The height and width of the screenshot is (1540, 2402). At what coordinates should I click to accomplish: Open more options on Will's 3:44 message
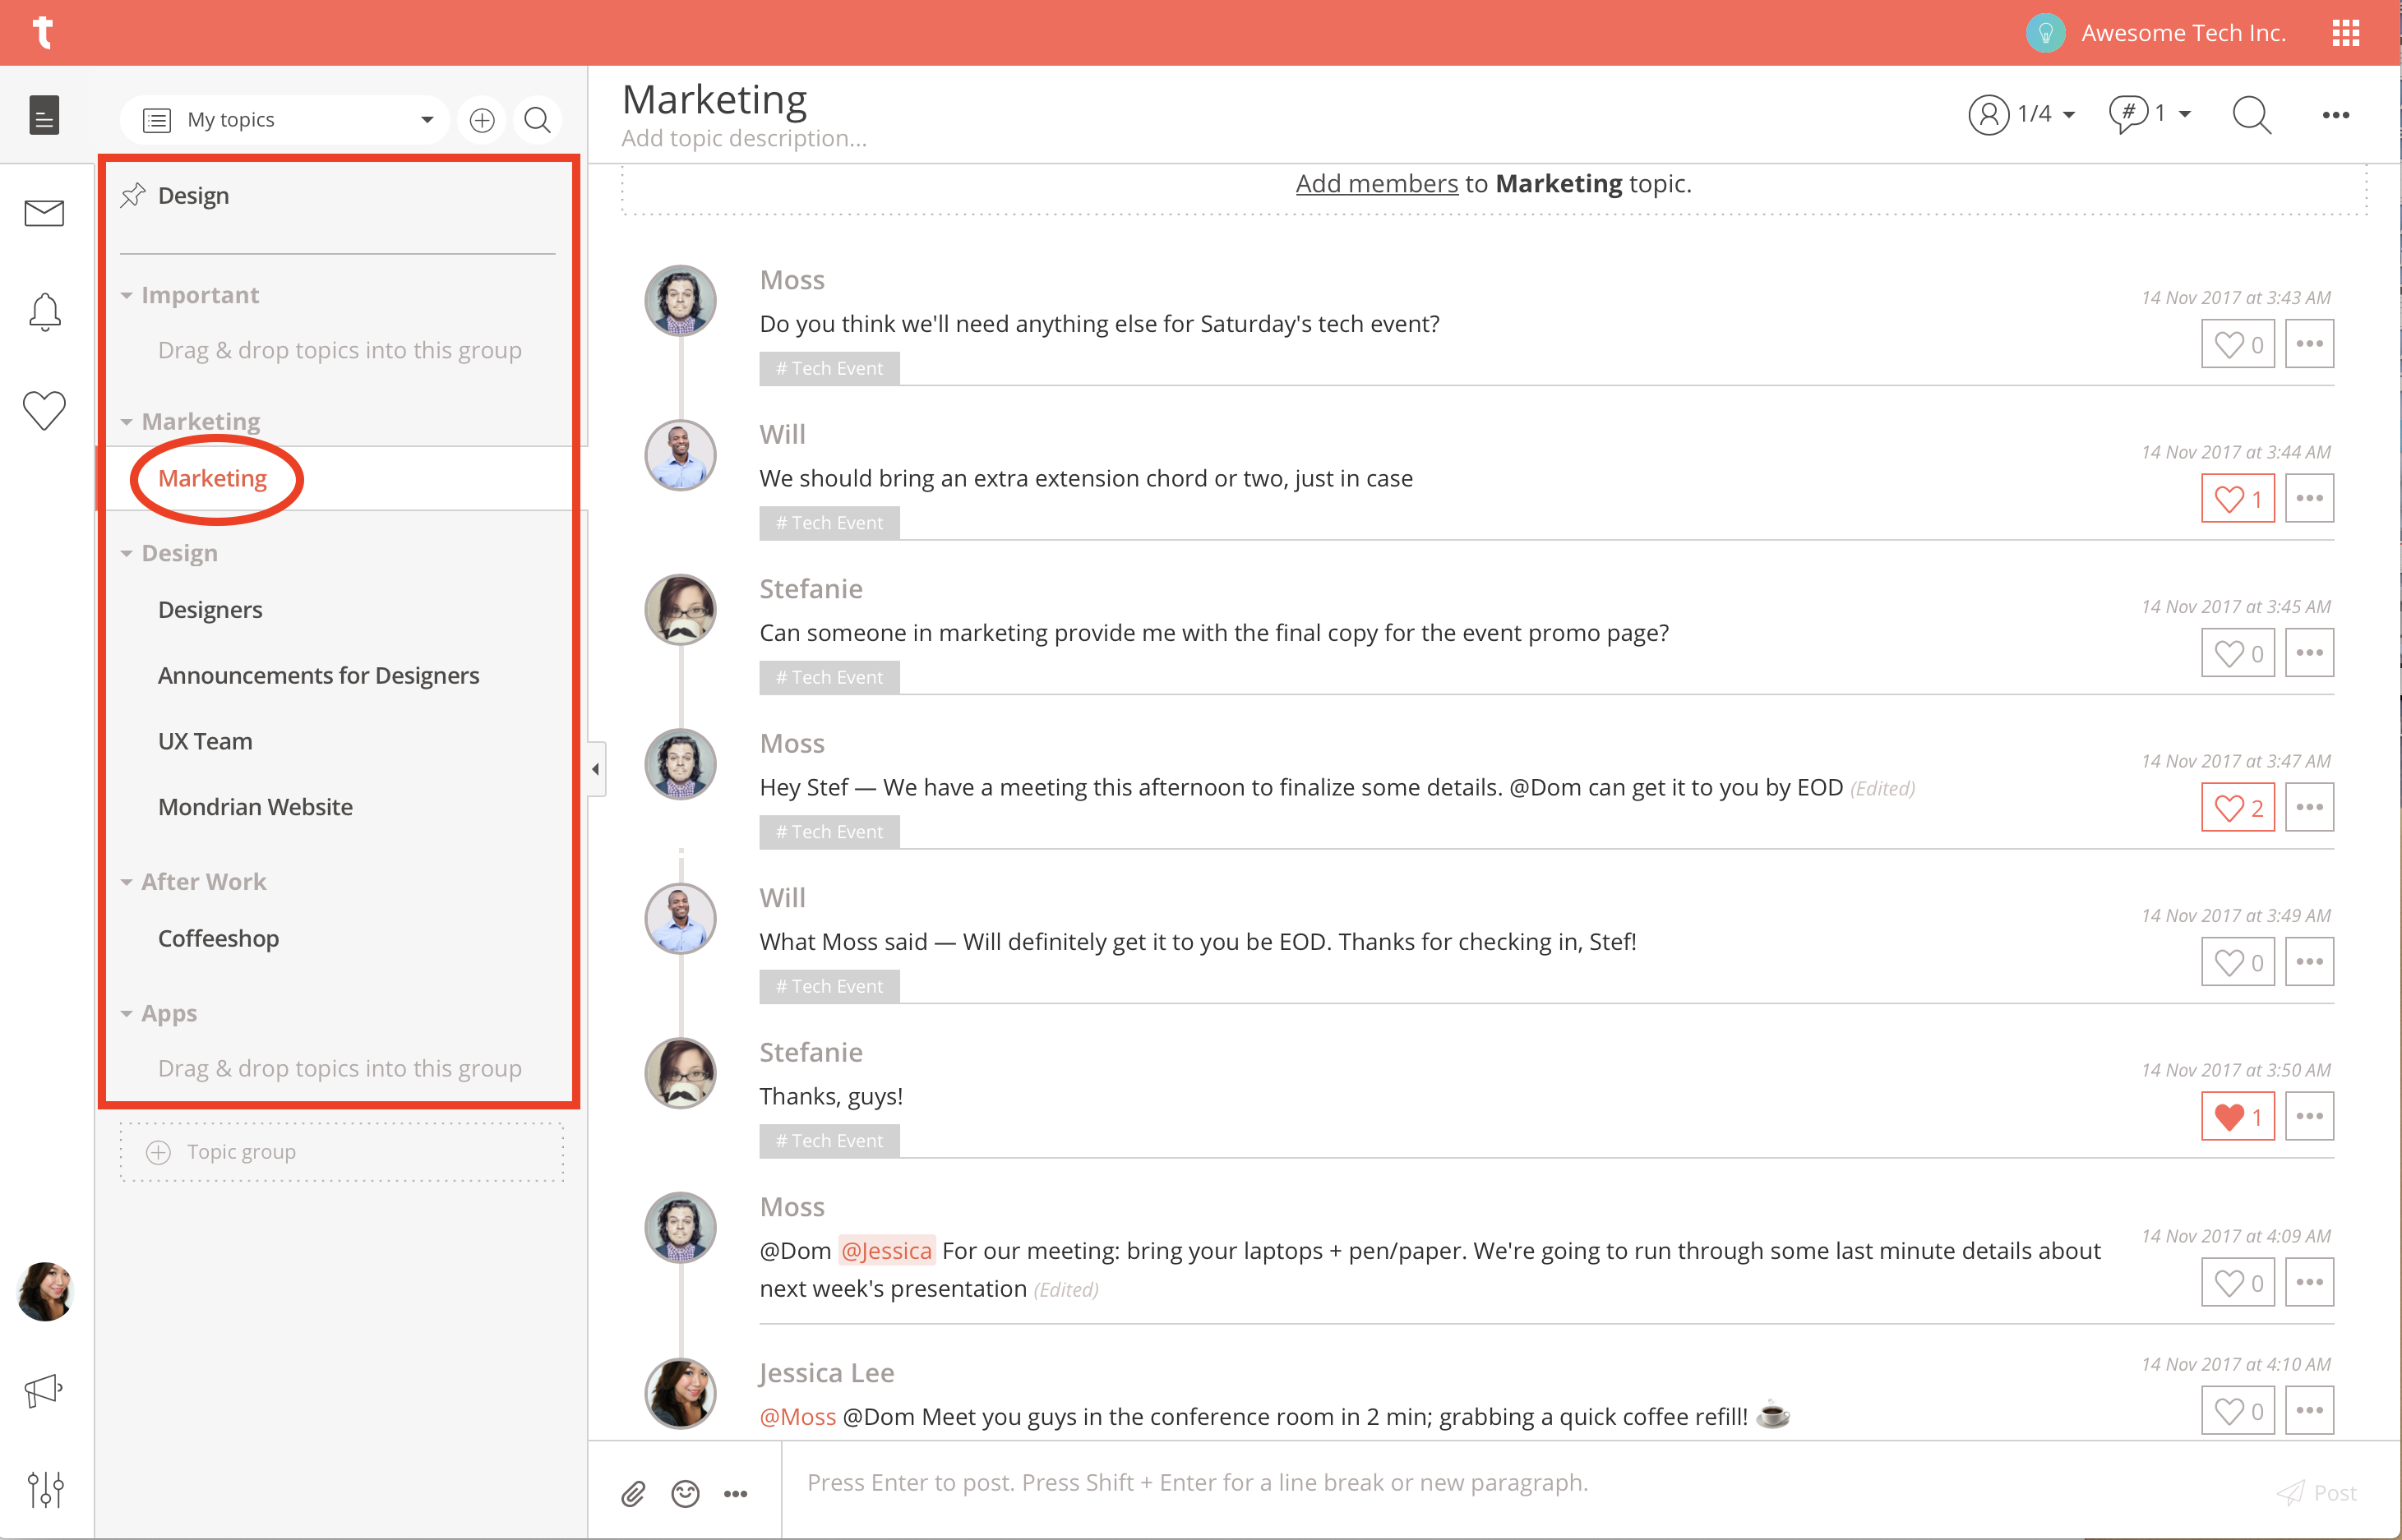pos(2309,498)
